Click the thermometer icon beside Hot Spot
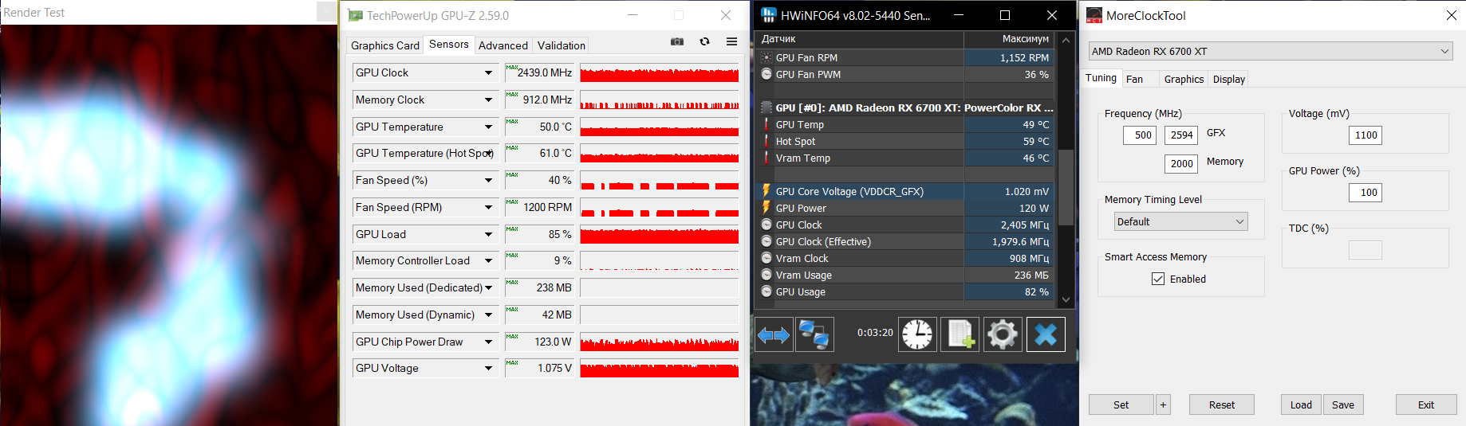This screenshot has height=426, width=1466. (766, 141)
